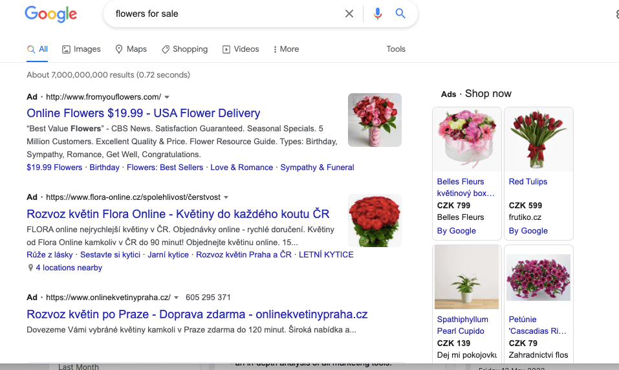Click the Red Tulips product image
619x370 pixels.
point(538,140)
